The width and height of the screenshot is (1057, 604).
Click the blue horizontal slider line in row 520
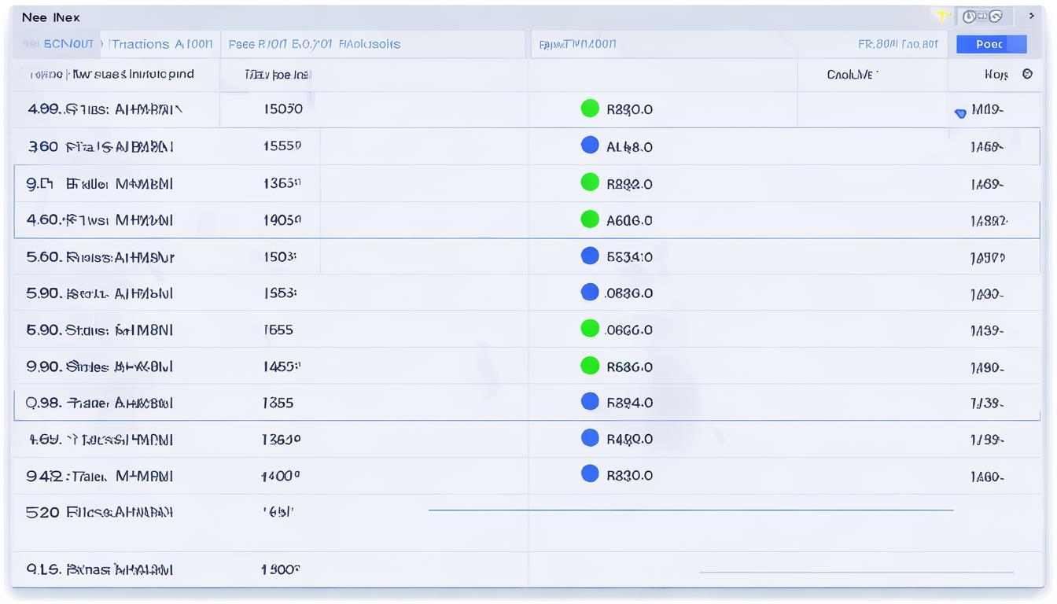click(x=691, y=510)
